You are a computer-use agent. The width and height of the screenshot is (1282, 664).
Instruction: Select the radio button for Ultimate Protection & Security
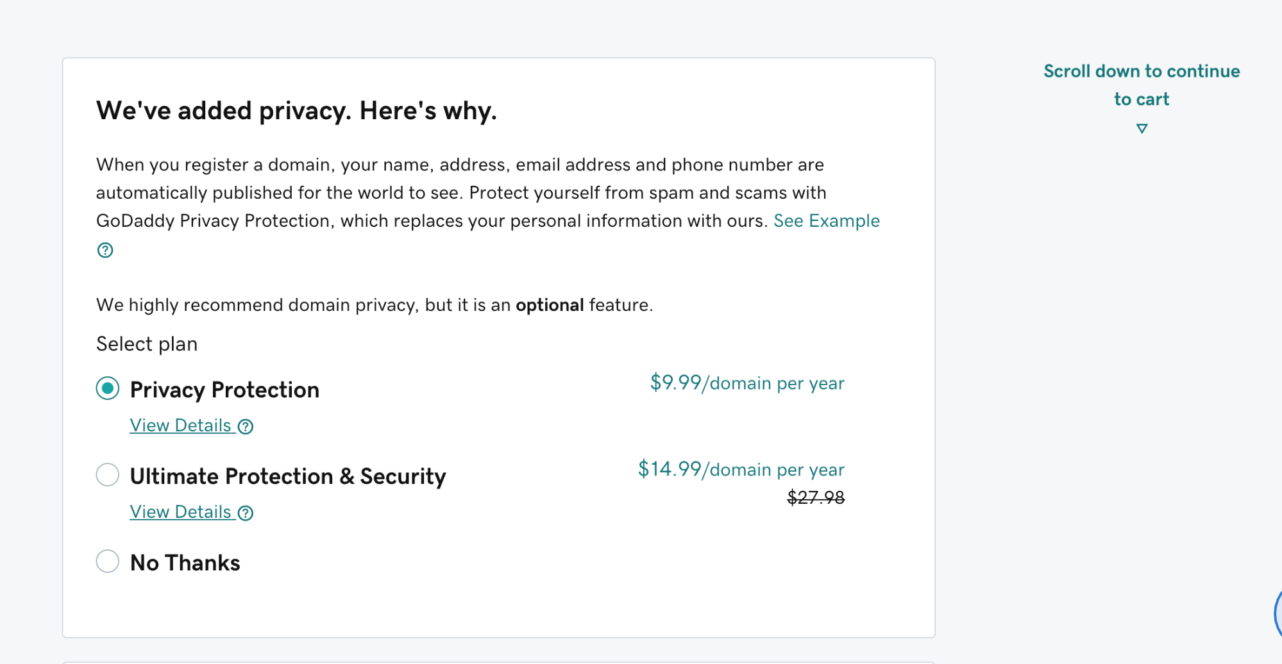point(108,474)
